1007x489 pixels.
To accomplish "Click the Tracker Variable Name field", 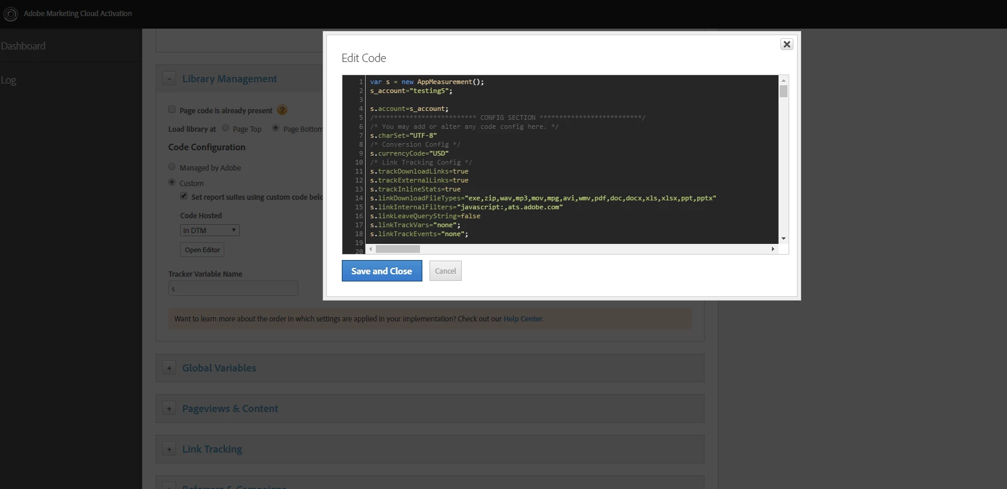I will coord(233,289).
